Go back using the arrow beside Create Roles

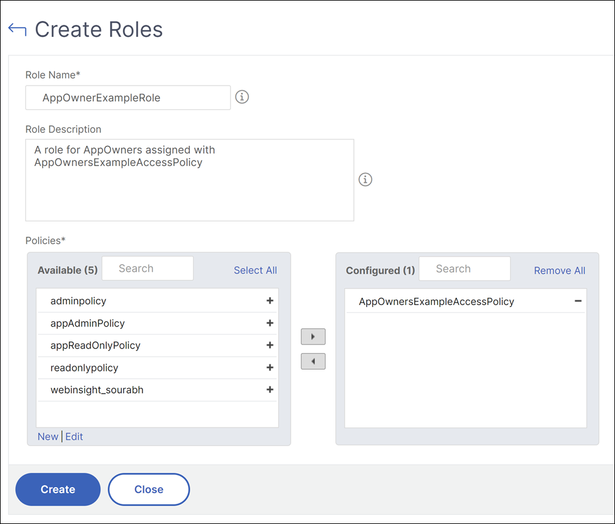(17, 30)
